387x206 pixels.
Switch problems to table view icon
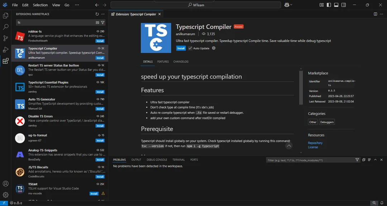click(x=369, y=160)
